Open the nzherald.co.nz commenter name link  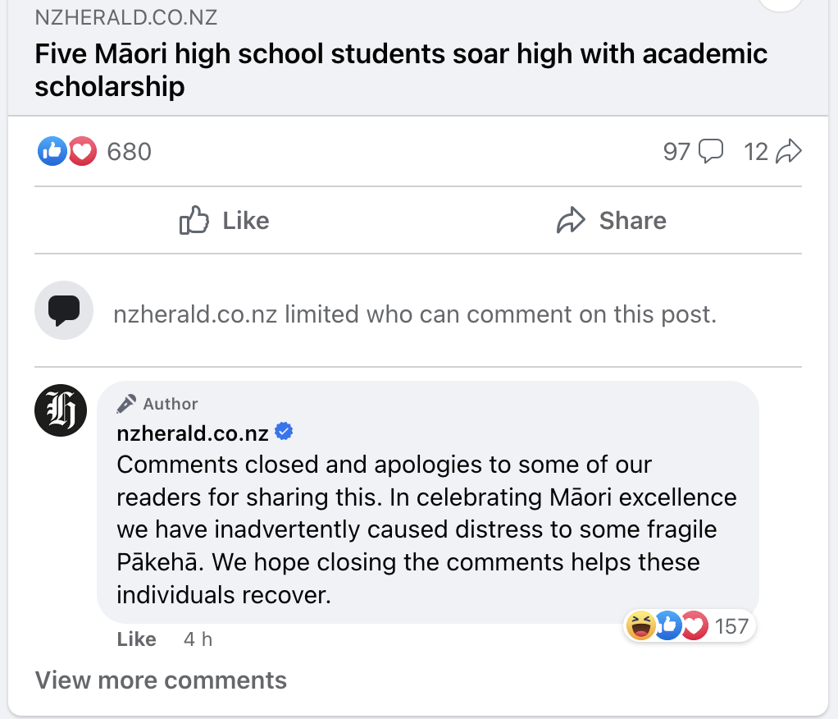tap(193, 433)
